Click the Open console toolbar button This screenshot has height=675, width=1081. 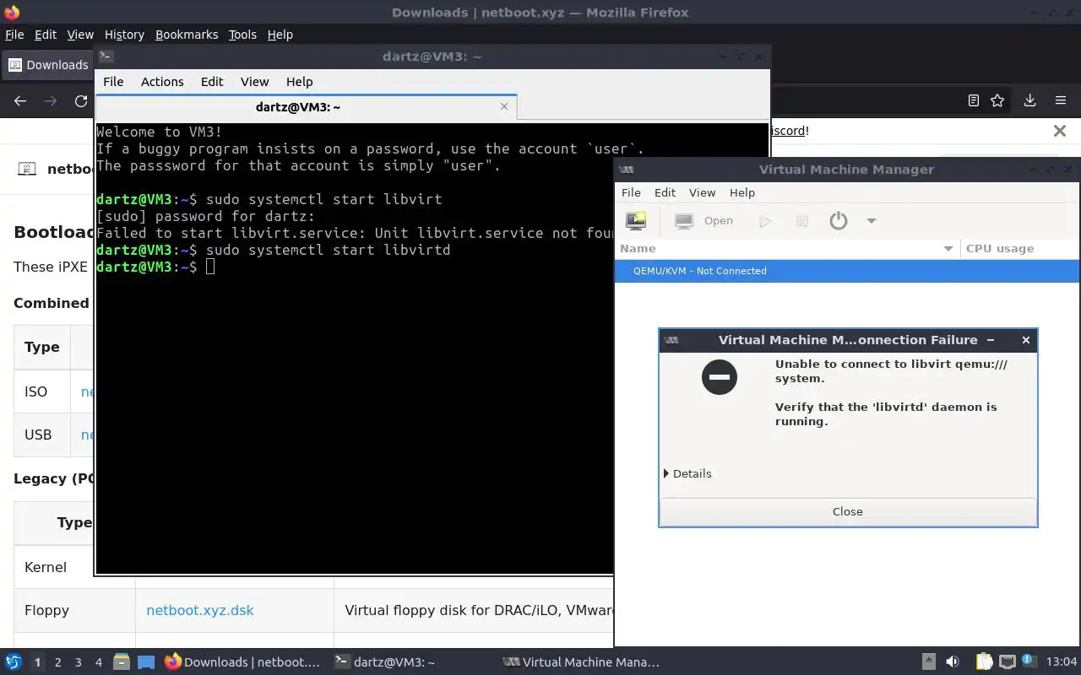click(705, 221)
